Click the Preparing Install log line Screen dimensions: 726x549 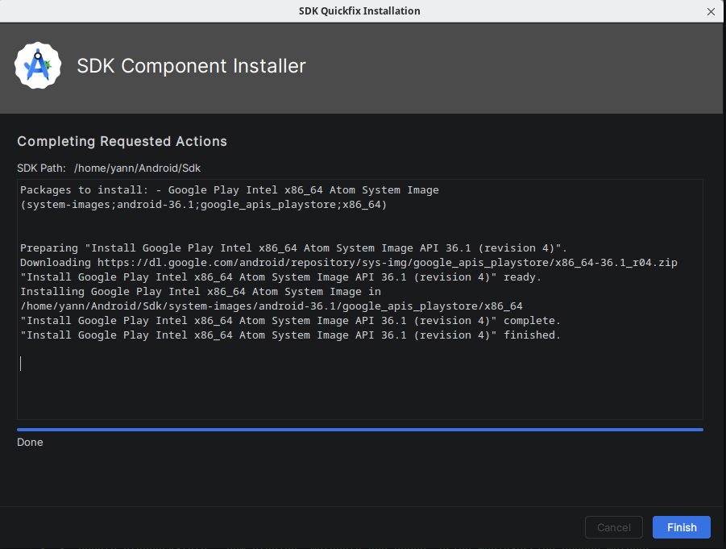pos(293,247)
